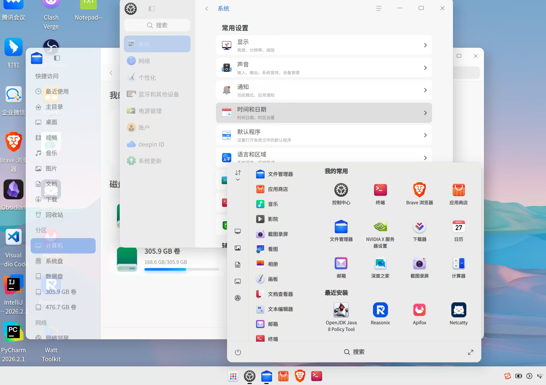Open 时间和日期 settings row
The image size is (546, 385).
[x=324, y=113]
